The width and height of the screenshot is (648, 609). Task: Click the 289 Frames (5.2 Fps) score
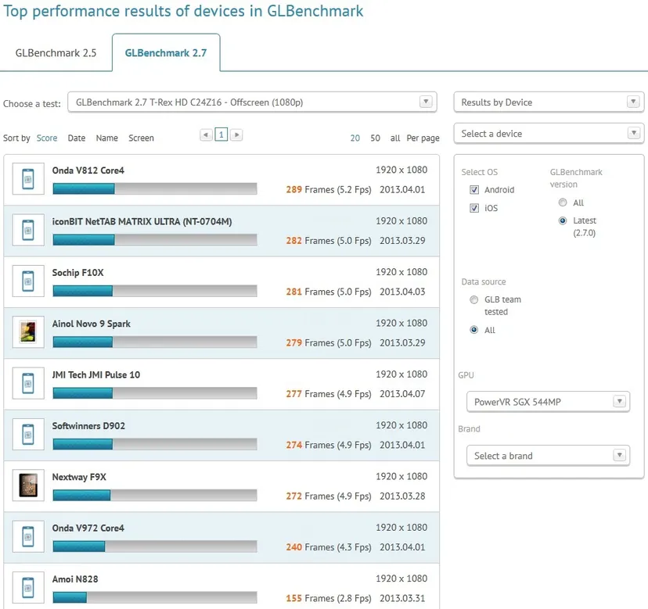pyautogui.click(x=329, y=189)
